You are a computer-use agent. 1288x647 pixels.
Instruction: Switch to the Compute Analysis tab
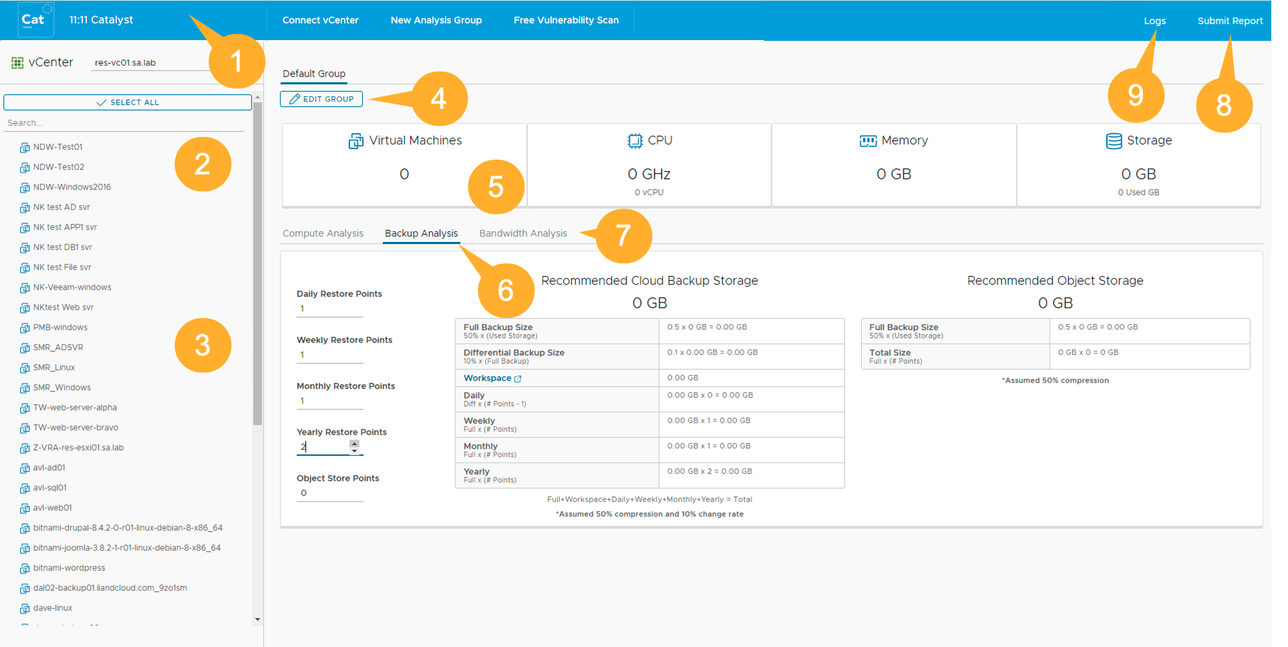[323, 233]
